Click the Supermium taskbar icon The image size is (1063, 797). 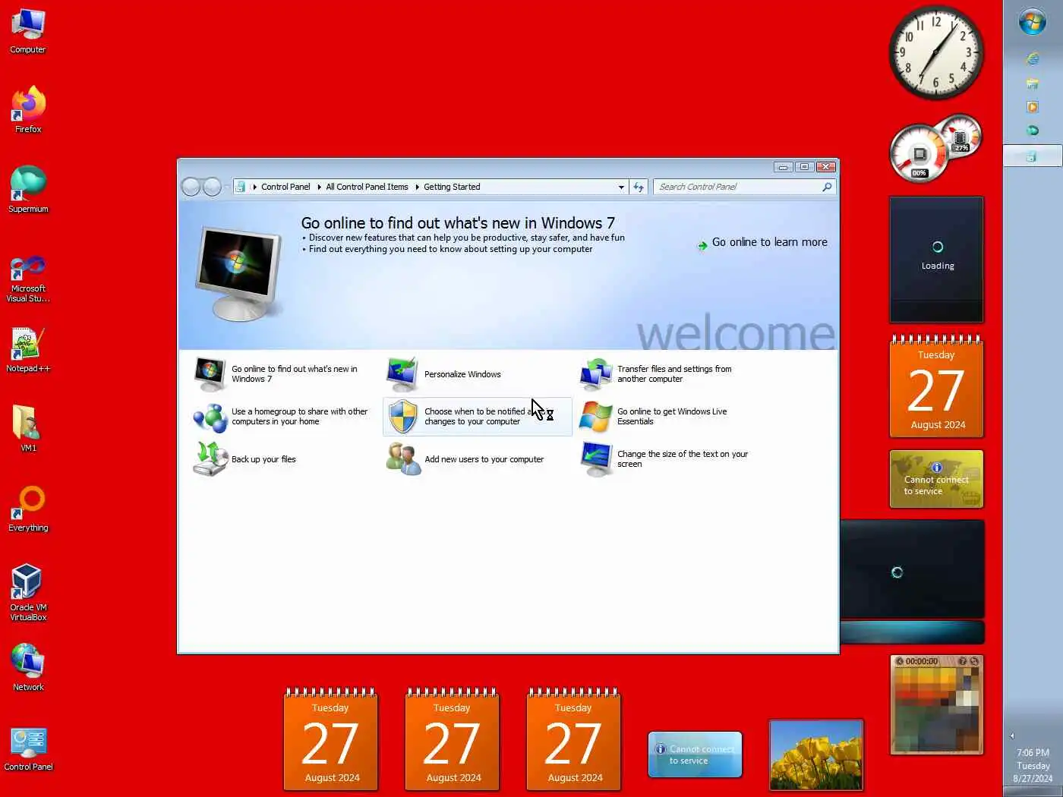click(1033, 131)
